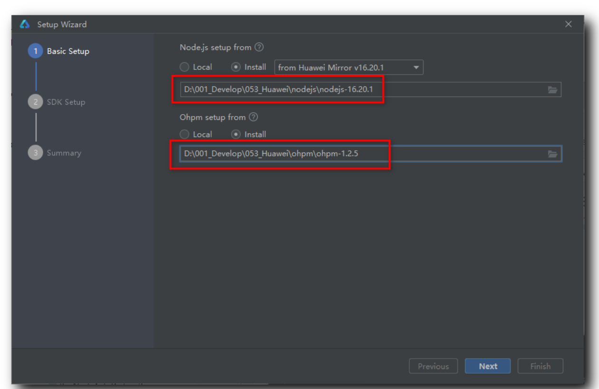This screenshot has width=599, height=389.
Task: Go to Basic Setup step
Action: tap(59, 51)
